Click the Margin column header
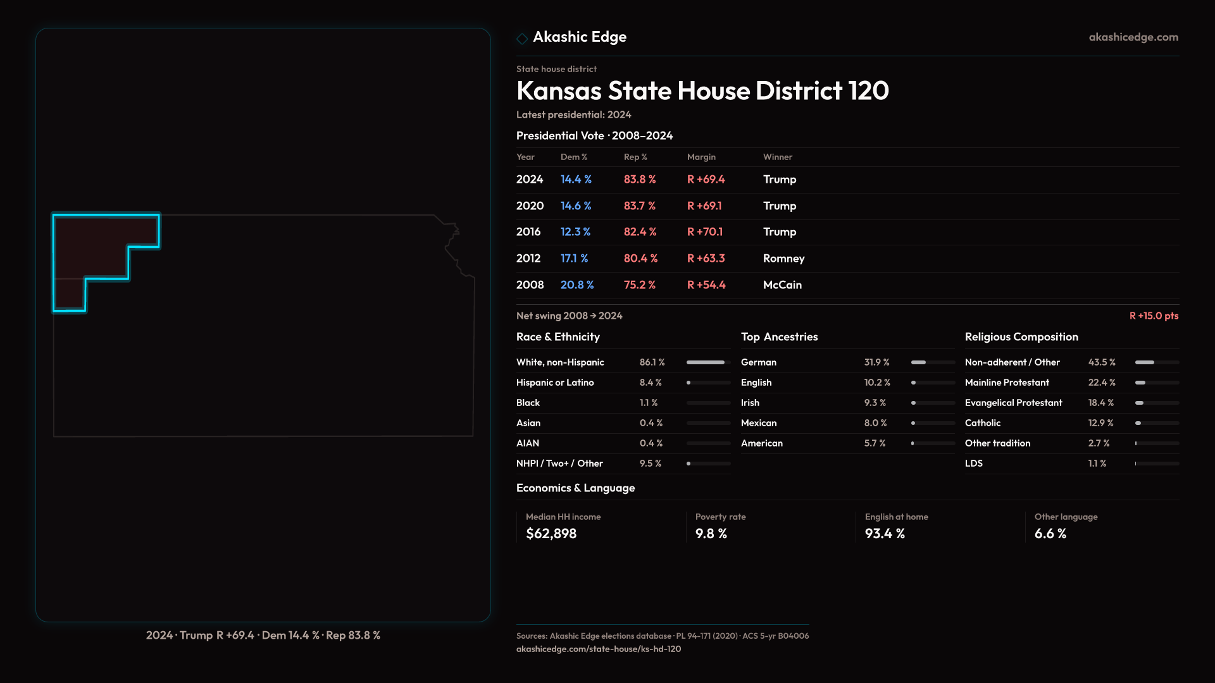Viewport: 1215px width, 683px height. pyautogui.click(x=701, y=157)
